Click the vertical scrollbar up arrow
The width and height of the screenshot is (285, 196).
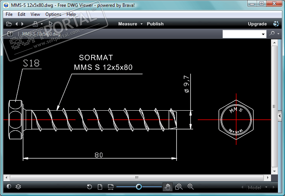click(x=274, y=43)
